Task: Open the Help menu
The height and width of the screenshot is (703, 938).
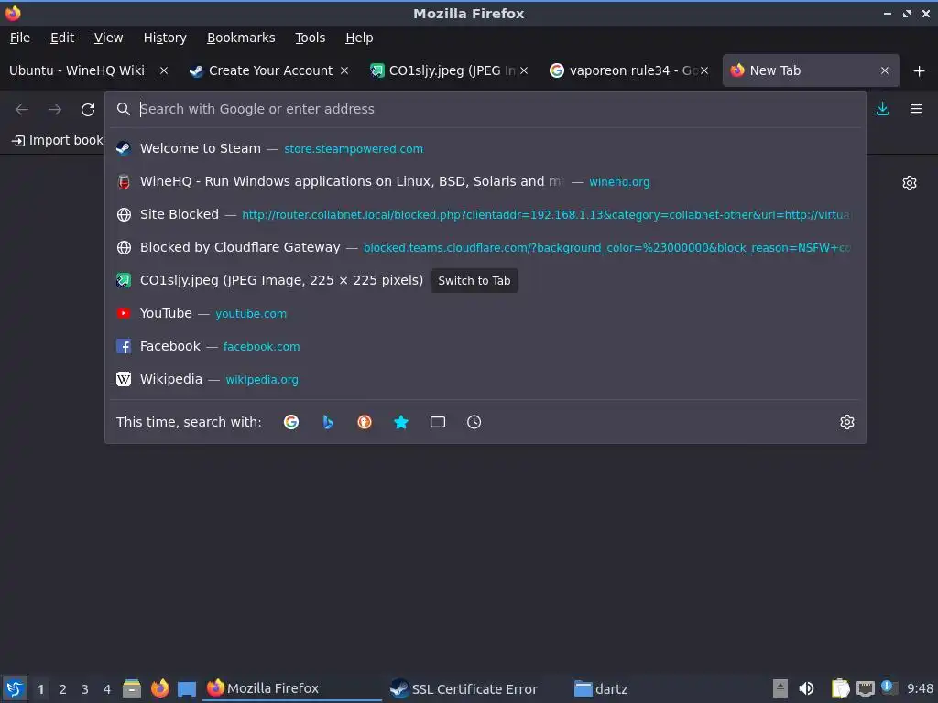Action: 359,38
